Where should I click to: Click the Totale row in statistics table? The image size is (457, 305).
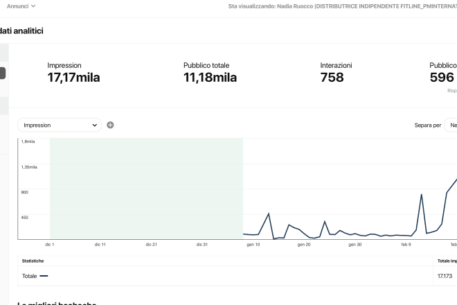pos(225,276)
